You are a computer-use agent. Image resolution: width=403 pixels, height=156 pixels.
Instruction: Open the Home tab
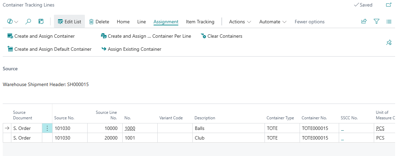(x=123, y=22)
